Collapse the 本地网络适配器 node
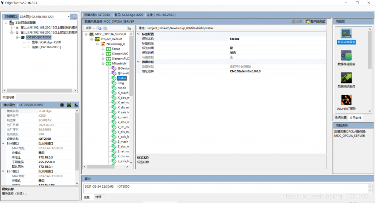Image resolution: width=375 pixels, height=203 pixels. tap(6, 23)
